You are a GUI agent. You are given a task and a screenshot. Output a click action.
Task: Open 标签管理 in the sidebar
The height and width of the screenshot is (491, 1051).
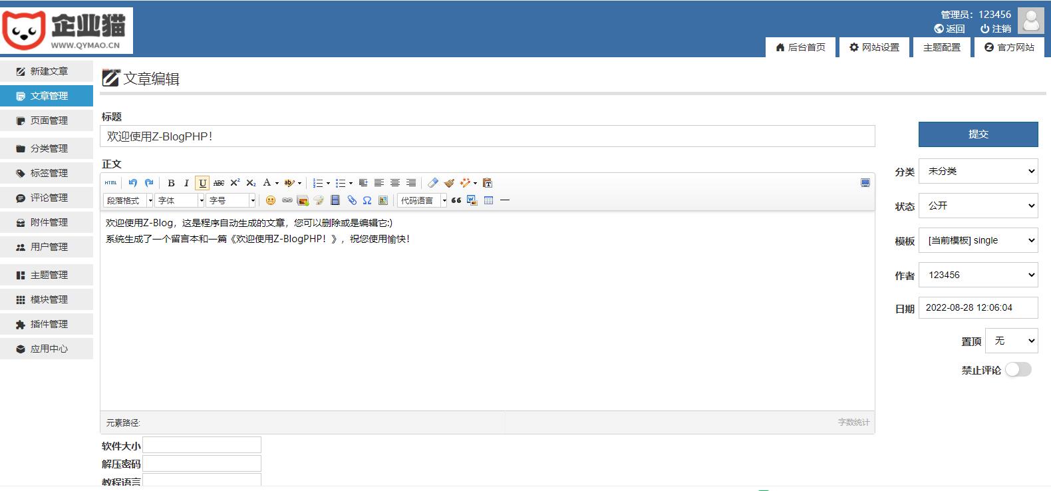[x=47, y=173]
